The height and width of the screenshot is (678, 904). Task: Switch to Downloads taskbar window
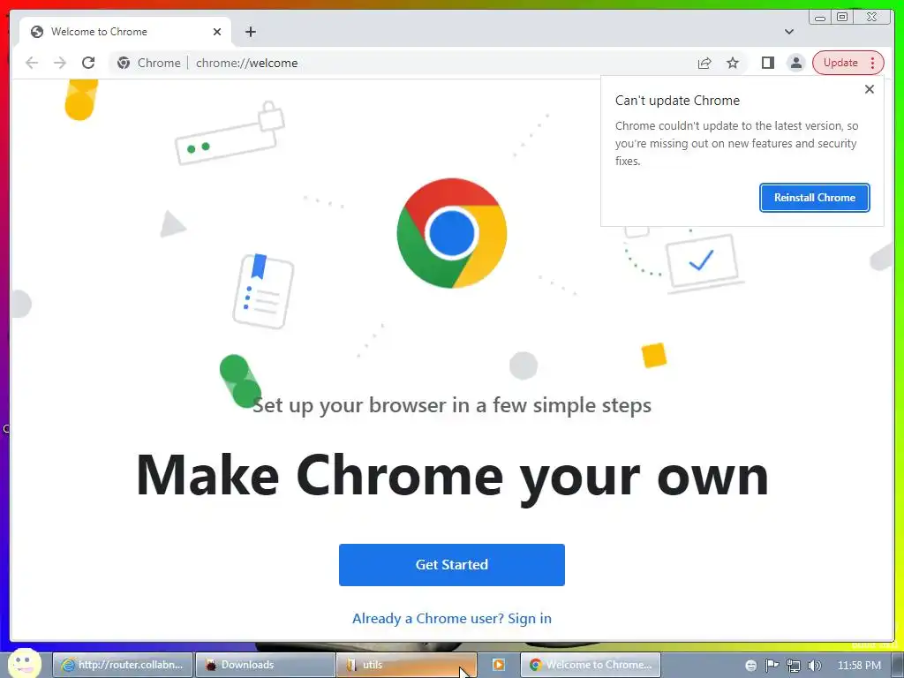tap(265, 665)
